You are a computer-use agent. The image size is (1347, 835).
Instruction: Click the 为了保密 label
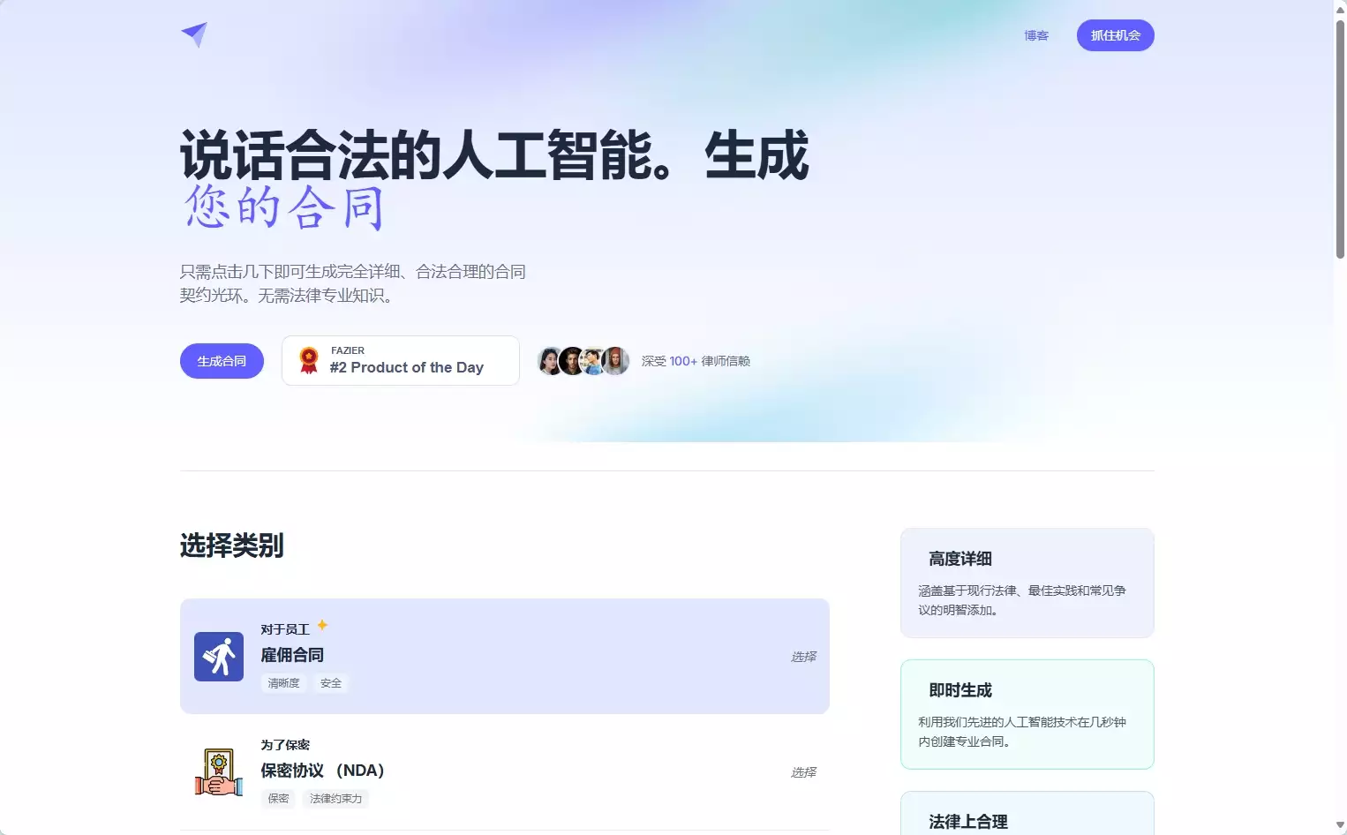point(285,745)
